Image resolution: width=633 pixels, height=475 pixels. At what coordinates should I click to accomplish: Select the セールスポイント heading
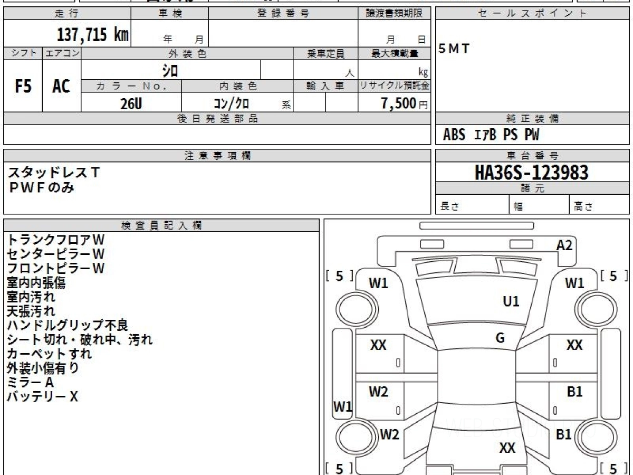pyautogui.click(x=532, y=14)
